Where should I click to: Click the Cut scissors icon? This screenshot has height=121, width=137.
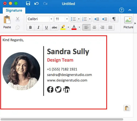tap(18, 19)
